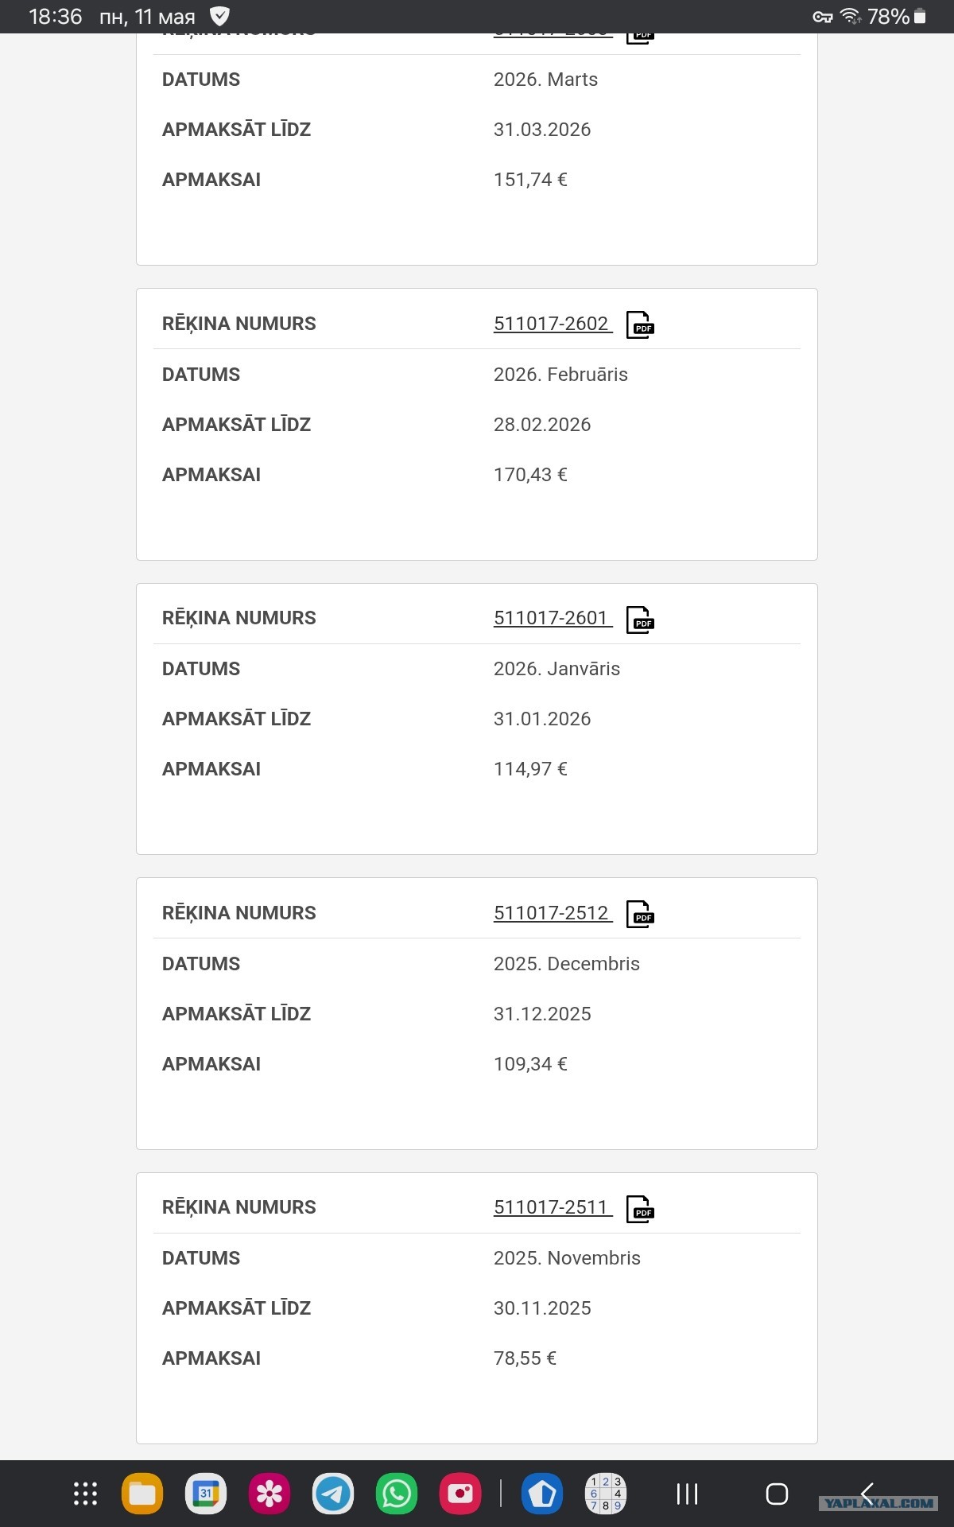Open invoice number 511017-2602 link
This screenshot has height=1527, width=954.
pyautogui.click(x=553, y=324)
